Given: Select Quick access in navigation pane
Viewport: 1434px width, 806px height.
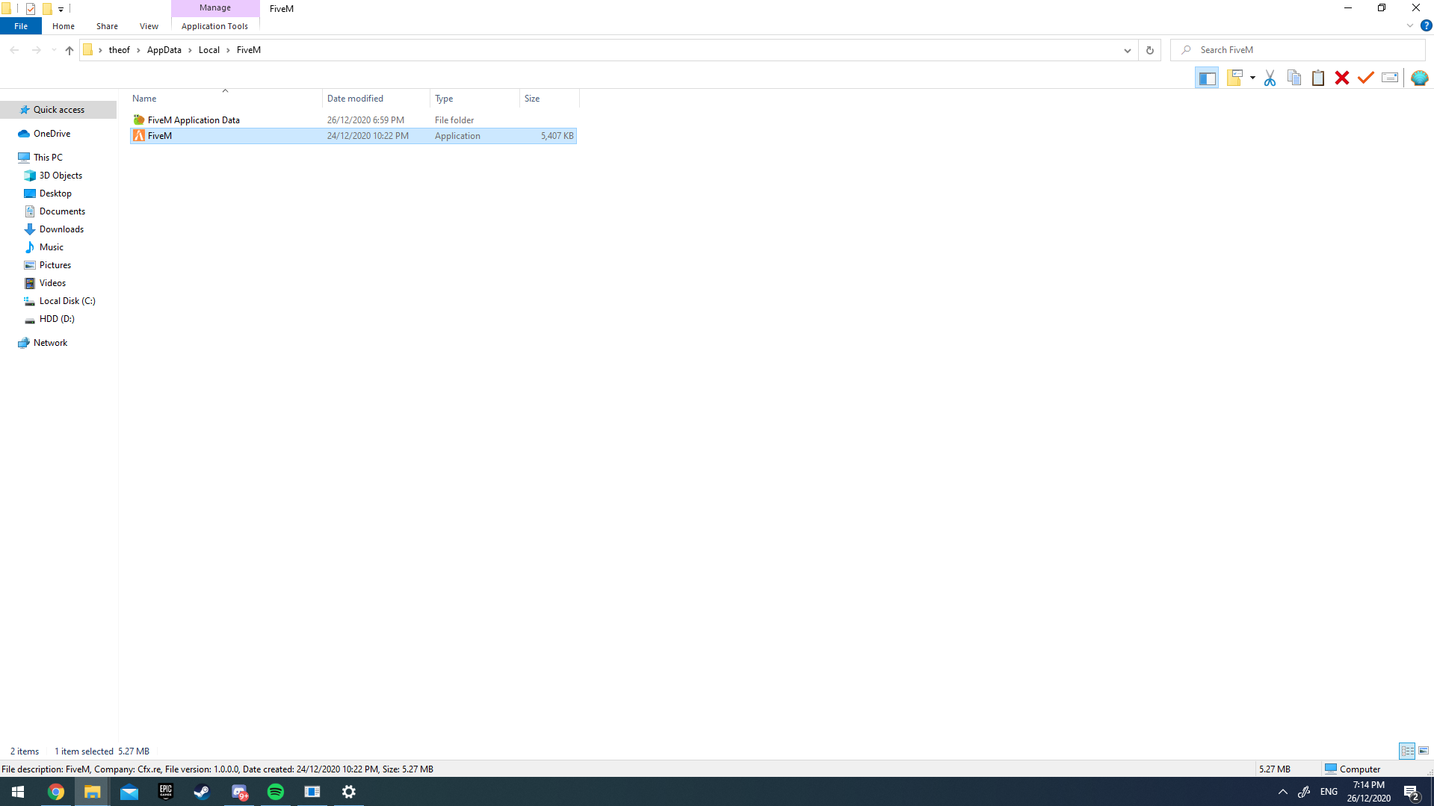Looking at the screenshot, I should coord(58,110).
